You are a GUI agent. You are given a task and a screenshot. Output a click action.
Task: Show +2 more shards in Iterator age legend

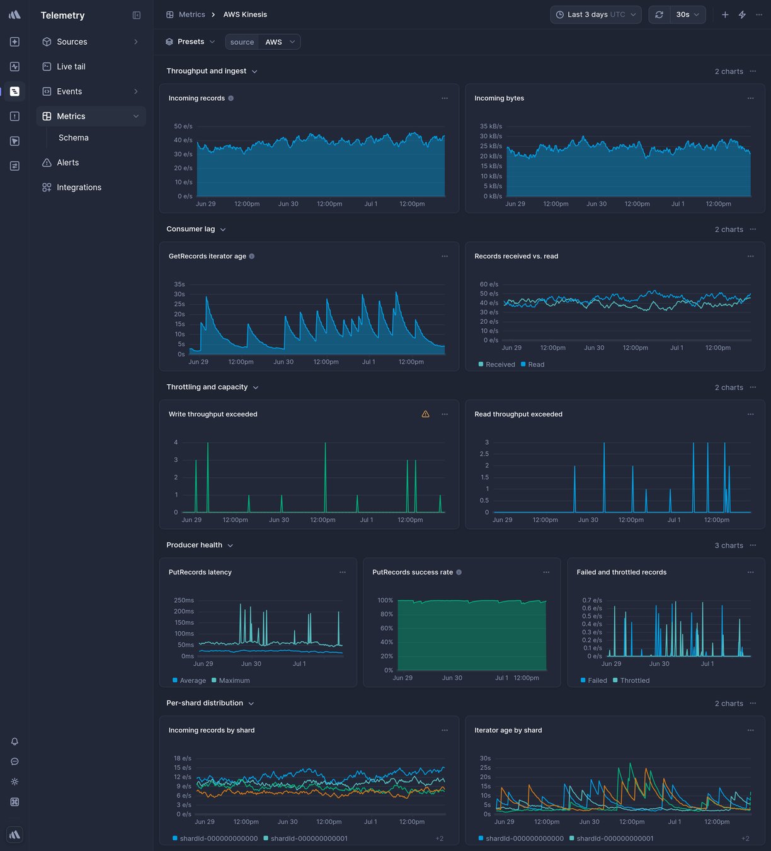pos(745,838)
